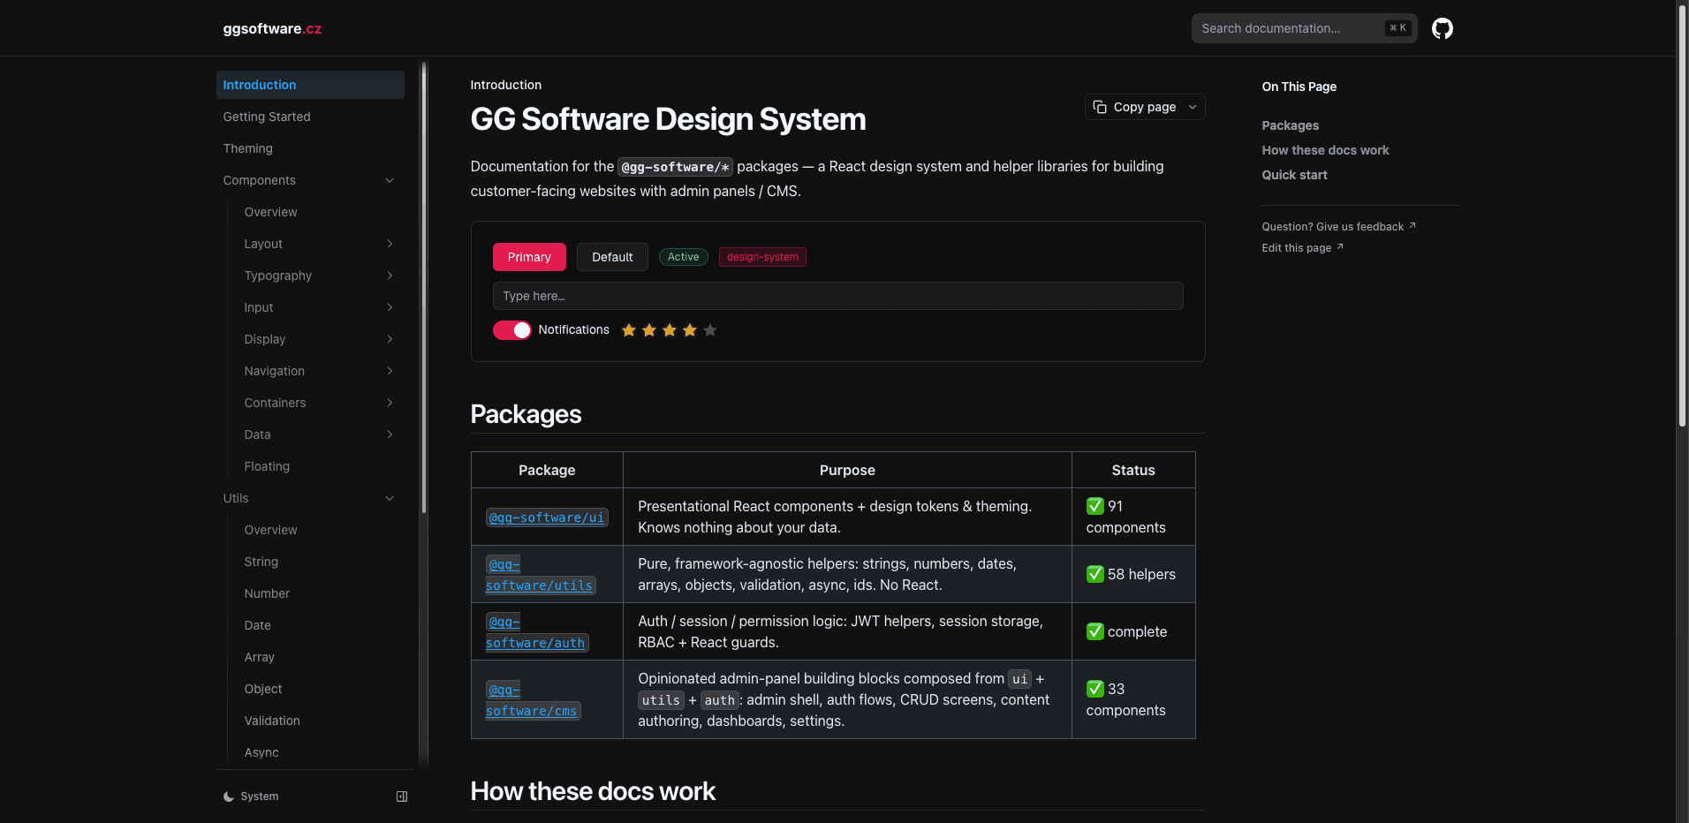The height and width of the screenshot is (823, 1689).
Task: Click the page vertical scrollbar
Action: [1682, 216]
